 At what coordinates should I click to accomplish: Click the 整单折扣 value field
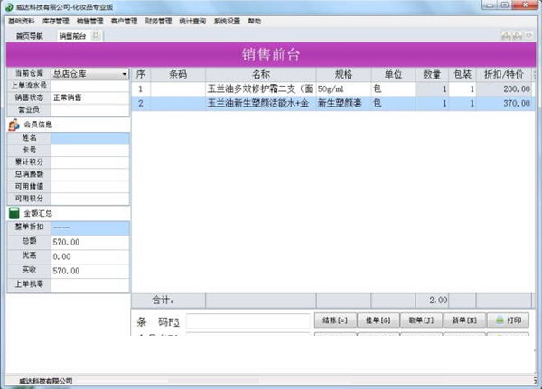tap(90, 227)
